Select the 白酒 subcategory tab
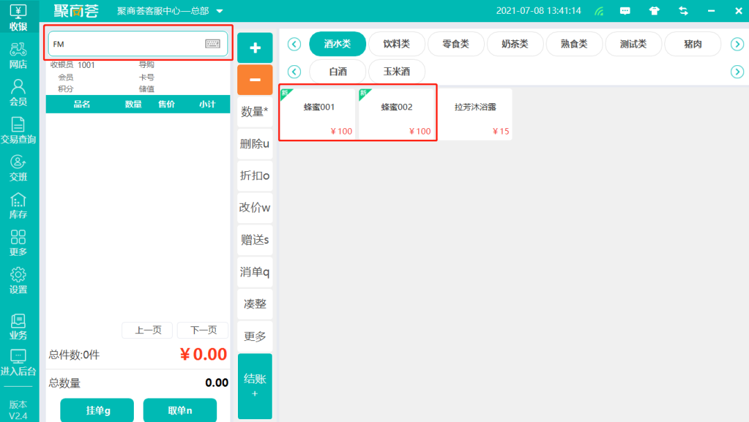Image resolution: width=749 pixels, height=422 pixels. [338, 71]
